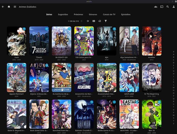177x134 pixels.
Task: Open the Alya Sometimes Hi... poster
Action: point(129,41)
